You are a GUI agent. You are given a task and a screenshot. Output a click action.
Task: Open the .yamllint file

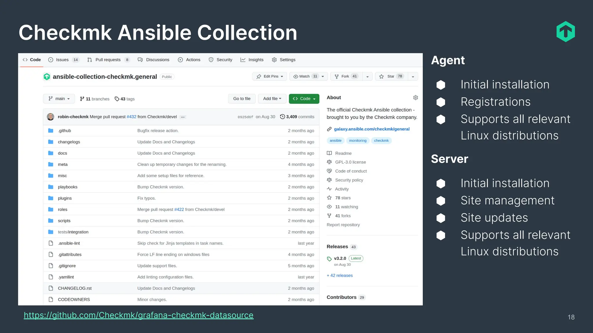point(66,277)
